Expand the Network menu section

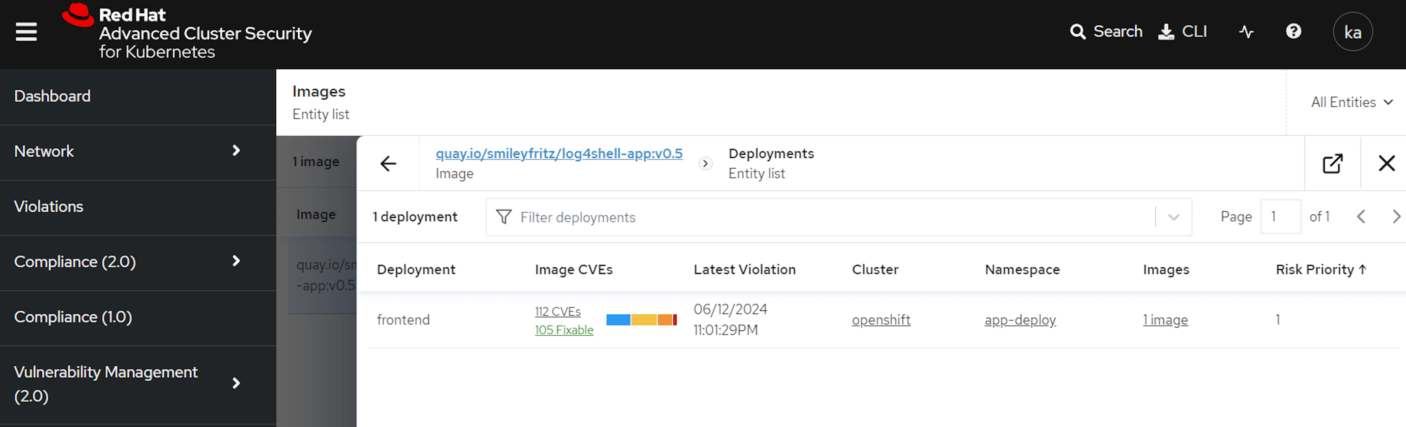[236, 151]
